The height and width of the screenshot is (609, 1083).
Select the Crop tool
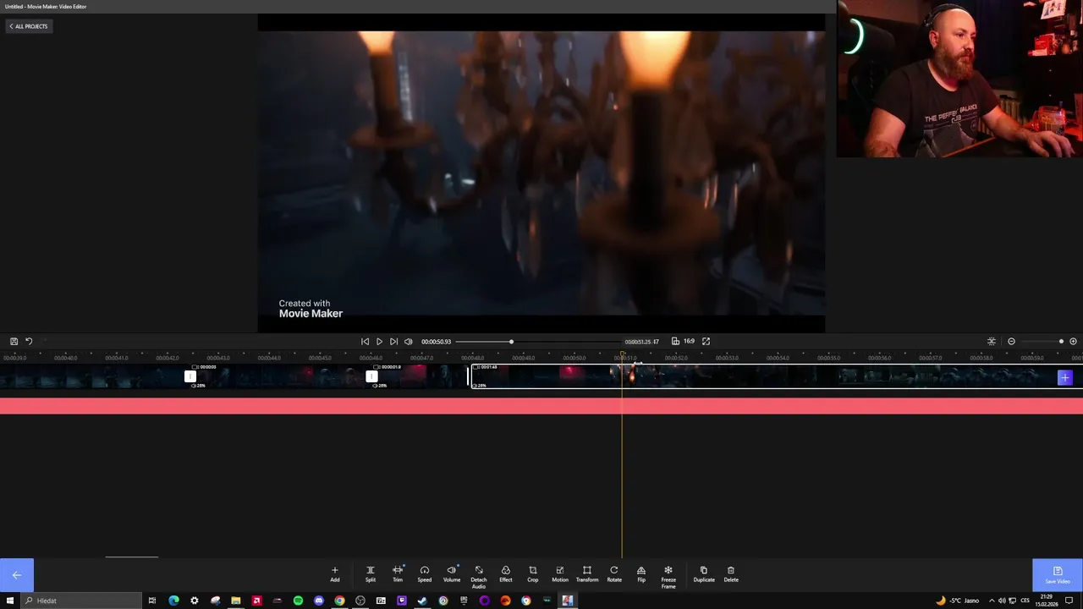532,573
